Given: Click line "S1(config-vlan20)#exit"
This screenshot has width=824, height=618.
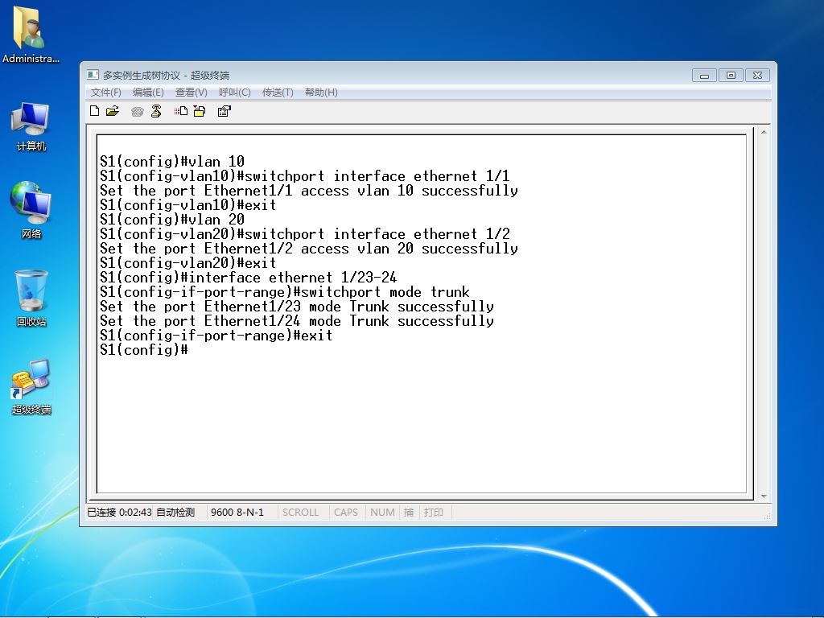Looking at the screenshot, I should tap(188, 263).
